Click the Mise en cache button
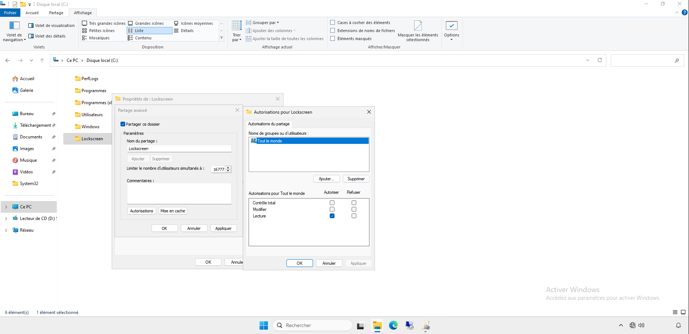The width and height of the screenshot is (689, 334). pyautogui.click(x=173, y=211)
